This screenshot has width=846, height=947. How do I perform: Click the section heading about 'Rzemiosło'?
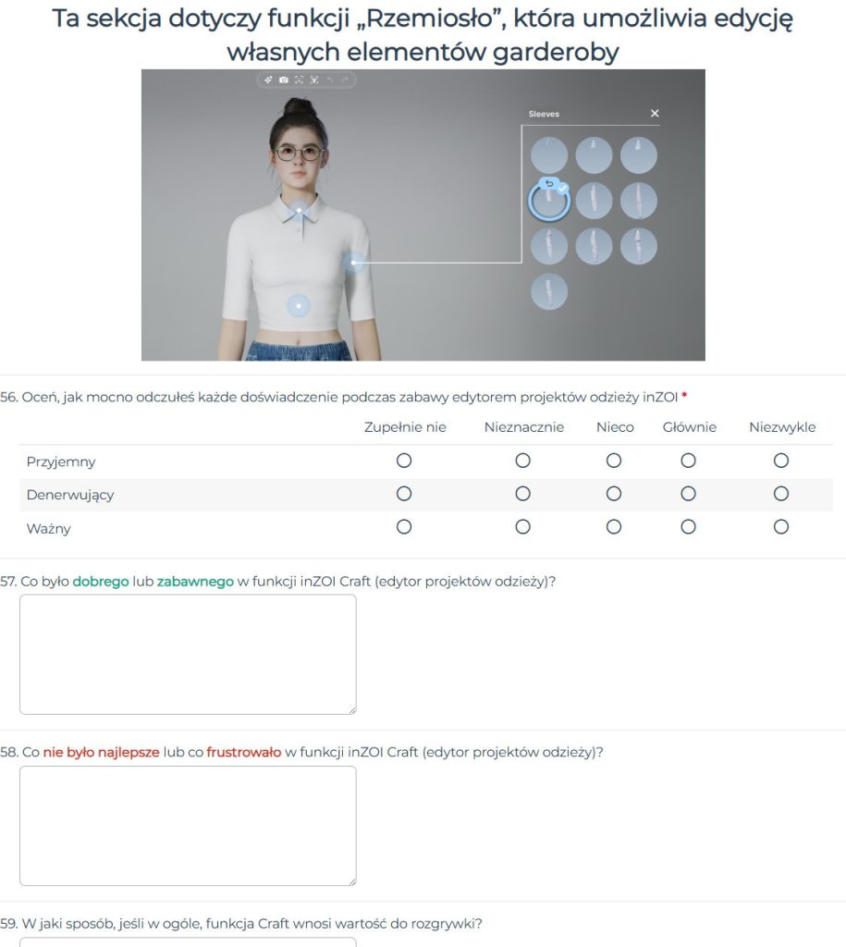point(423,35)
